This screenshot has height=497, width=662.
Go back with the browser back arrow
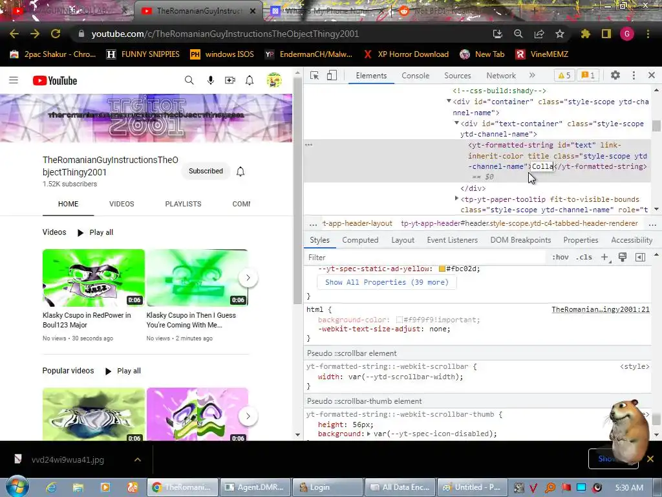pyautogui.click(x=14, y=34)
